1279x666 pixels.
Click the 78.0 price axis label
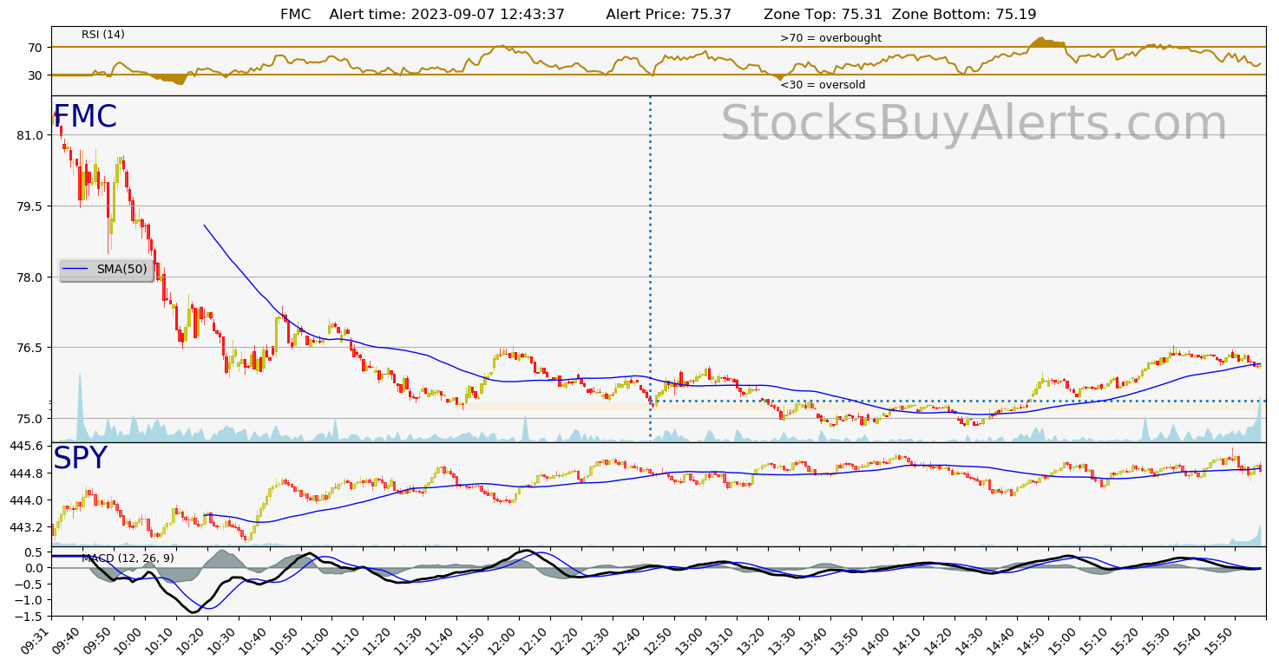pos(29,277)
